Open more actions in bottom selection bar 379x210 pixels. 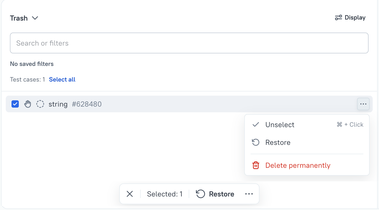[249, 194]
